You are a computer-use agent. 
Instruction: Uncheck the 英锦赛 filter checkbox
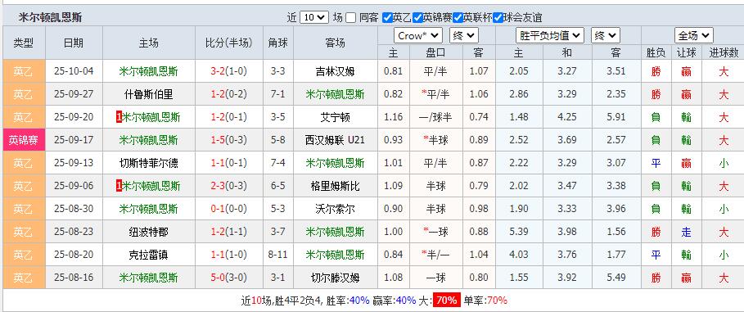point(417,18)
